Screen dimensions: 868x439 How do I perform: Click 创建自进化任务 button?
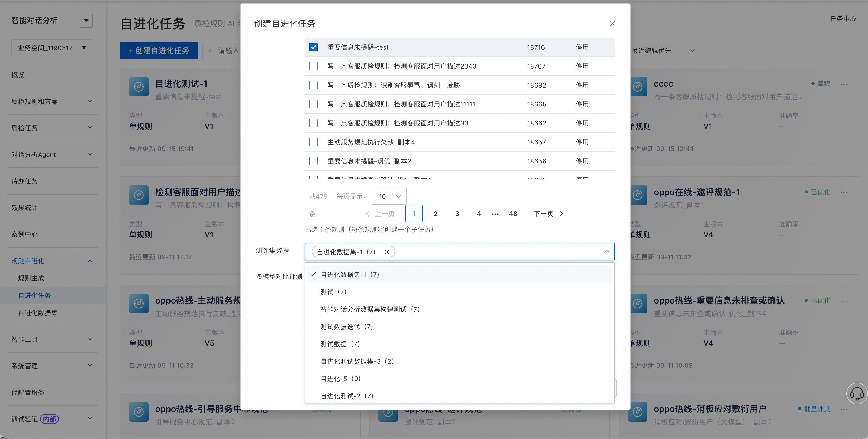pyautogui.click(x=159, y=50)
